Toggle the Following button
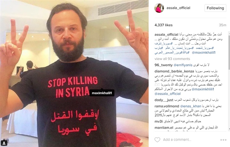The image size is (230, 147). pyautogui.click(x=215, y=8)
